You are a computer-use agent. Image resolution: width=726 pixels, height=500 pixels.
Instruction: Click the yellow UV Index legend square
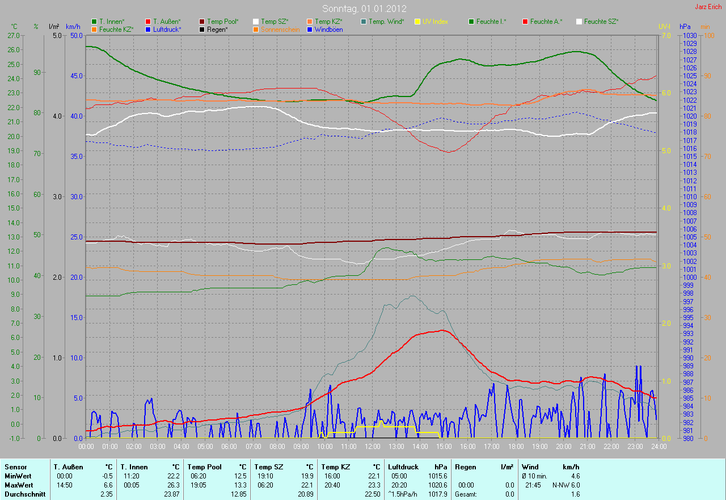pos(417,22)
